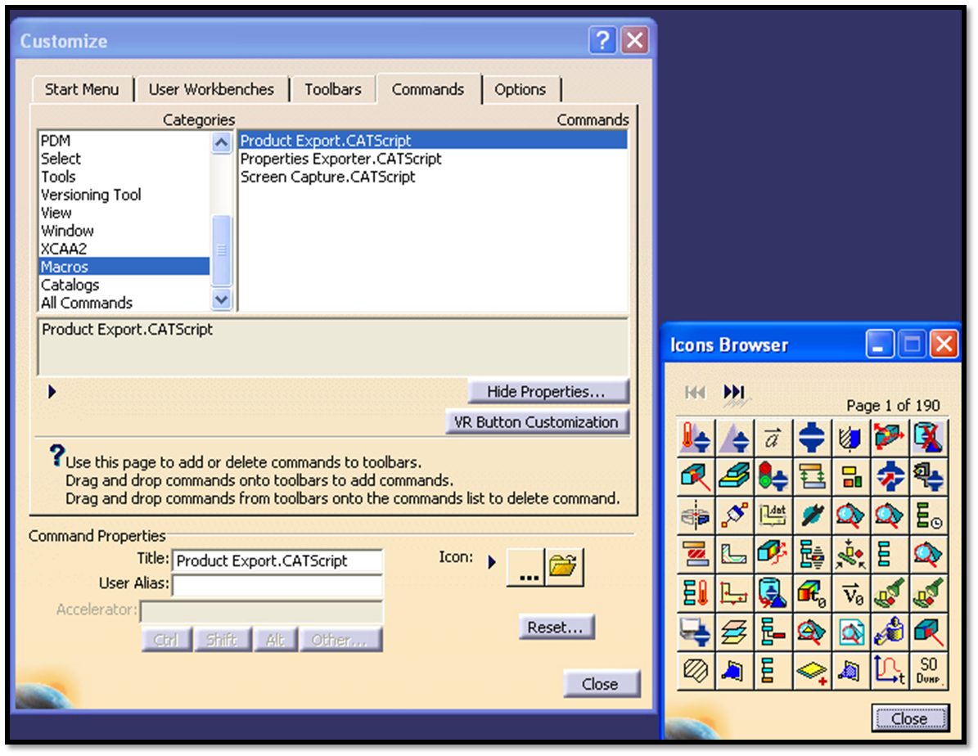This screenshot has width=978, height=756.
Task: Click the Reset button under Command Properties
Action: click(x=557, y=628)
